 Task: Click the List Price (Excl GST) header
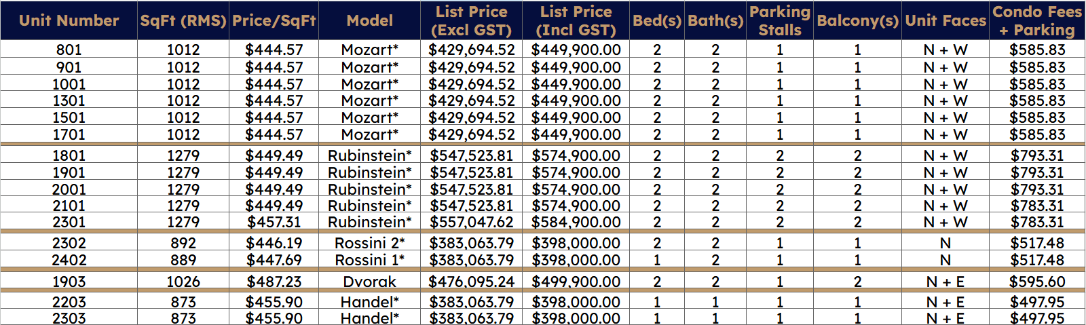point(472,20)
